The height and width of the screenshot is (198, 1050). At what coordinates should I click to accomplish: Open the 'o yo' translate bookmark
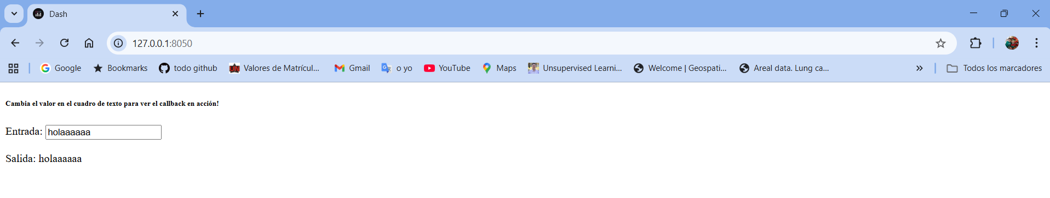(x=397, y=68)
